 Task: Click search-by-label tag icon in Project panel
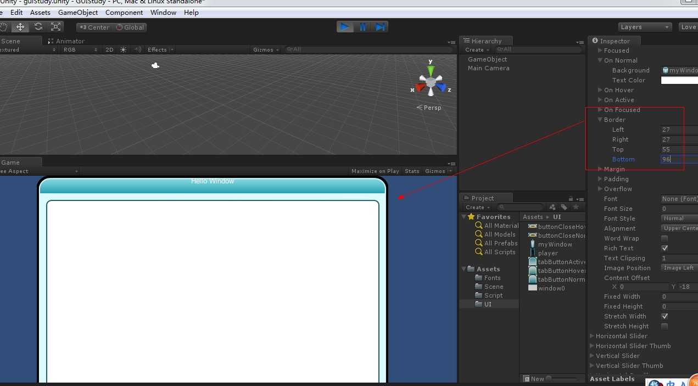[564, 207]
